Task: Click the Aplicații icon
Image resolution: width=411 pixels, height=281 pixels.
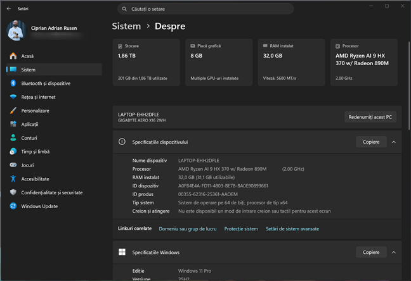Action: coord(13,124)
